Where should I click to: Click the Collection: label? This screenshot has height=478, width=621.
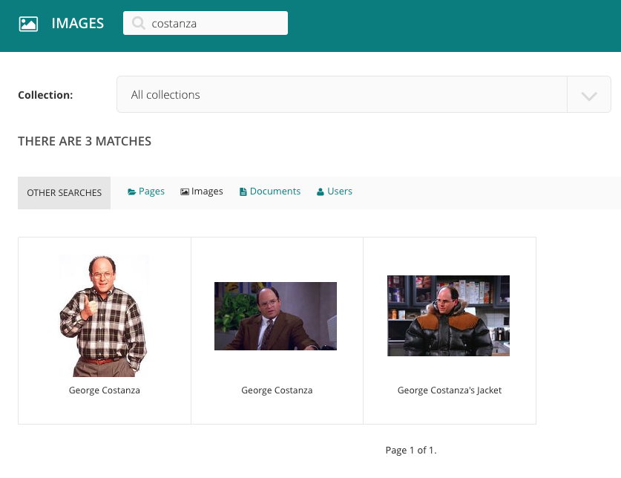(x=45, y=95)
